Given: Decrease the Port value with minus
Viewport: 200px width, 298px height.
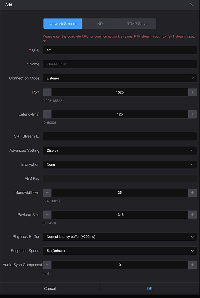Looking at the screenshot, I should tap(47, 92).
